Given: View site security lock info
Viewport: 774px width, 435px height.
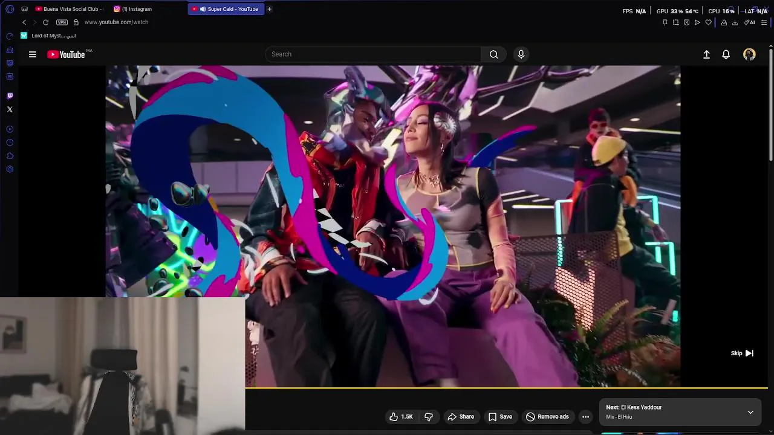Looking at the screenshot, I should 76,22.
